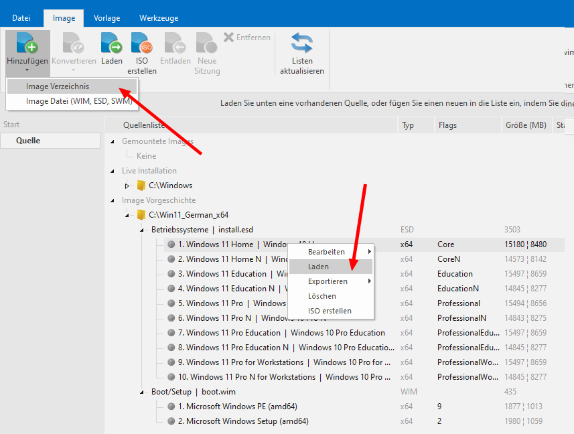This screenshot has width=574, height=434.
Task: Click the Quellenliste column header
Action: click(x=251, y=125)
